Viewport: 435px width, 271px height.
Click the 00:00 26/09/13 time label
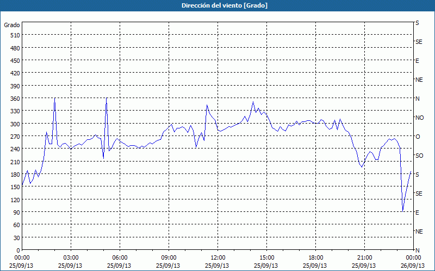[x=413, y=262]
